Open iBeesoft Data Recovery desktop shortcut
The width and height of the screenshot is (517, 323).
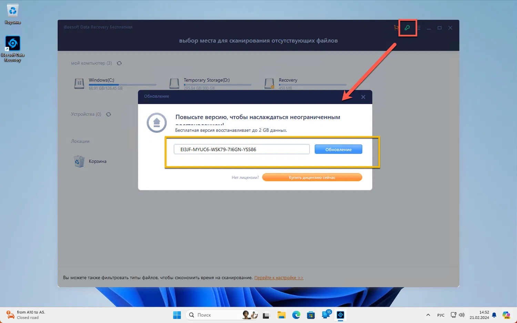13,49
